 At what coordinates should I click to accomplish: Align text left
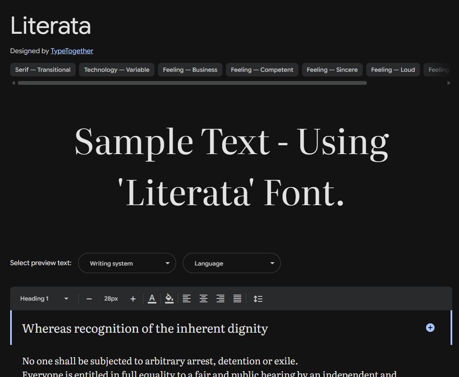coord(187,299)
